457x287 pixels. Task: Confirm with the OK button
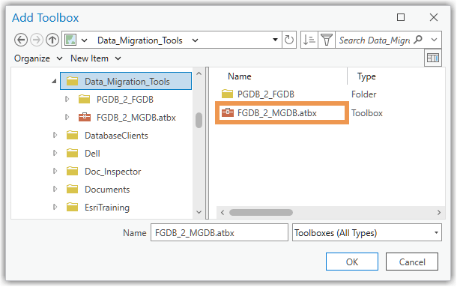352,262
